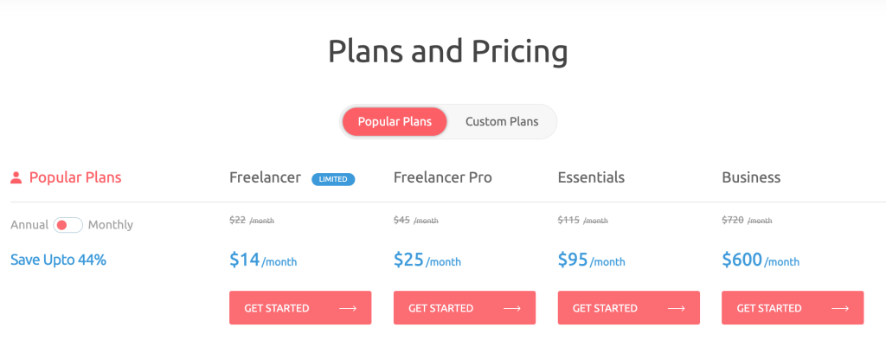Click the arrow icon on Business' Get Started
Screen dimensions: 886x347
click(x=839, y=308)
